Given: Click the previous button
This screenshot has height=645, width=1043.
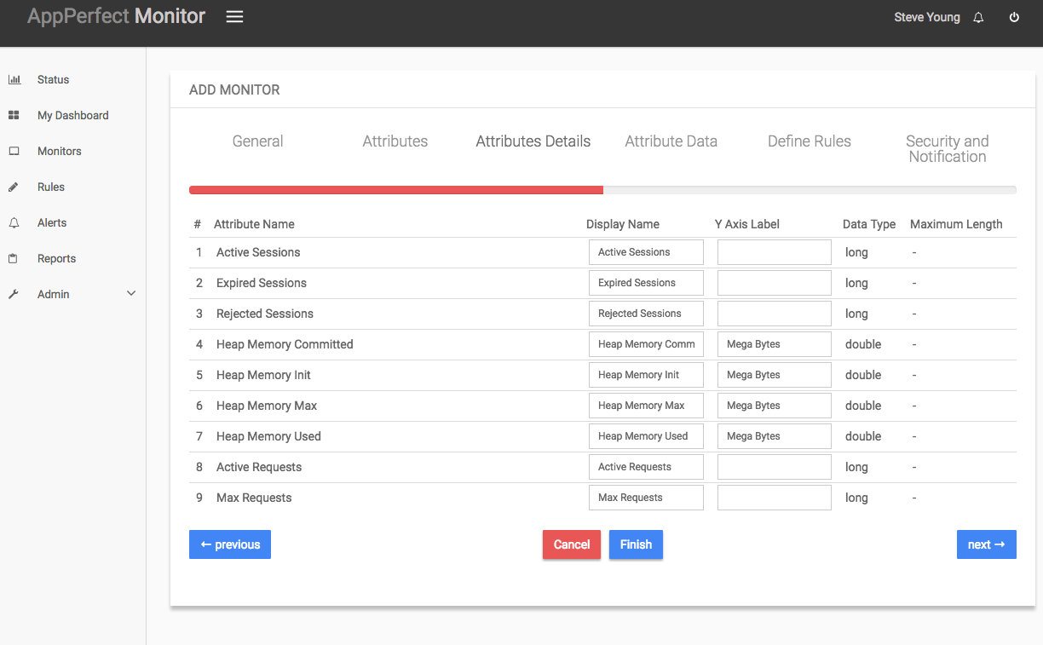Looking at the screenshot, I should (x=230, y=544).
